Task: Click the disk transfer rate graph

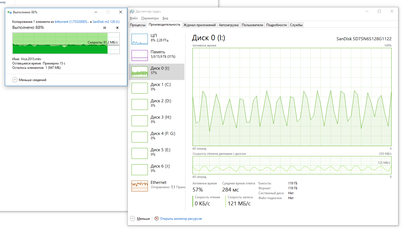Action: coord(292,165)
